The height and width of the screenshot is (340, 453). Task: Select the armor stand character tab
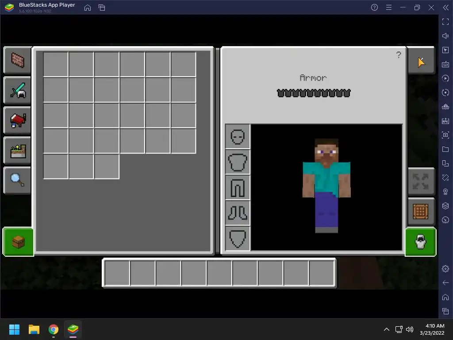pos(421,242)
